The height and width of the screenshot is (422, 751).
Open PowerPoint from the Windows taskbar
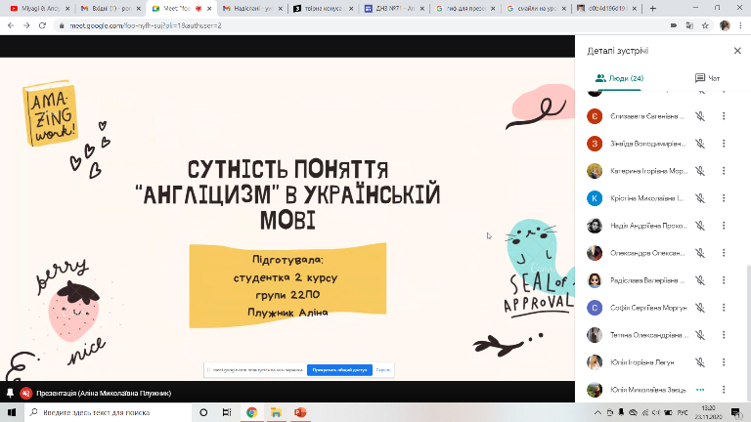(301, 413)
